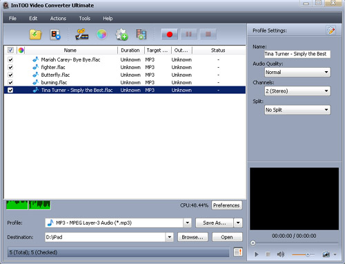The width and height of the screenshot is (345, 264).
Task: Select the burning.flac file name
Action: click(x=54, y=82)
